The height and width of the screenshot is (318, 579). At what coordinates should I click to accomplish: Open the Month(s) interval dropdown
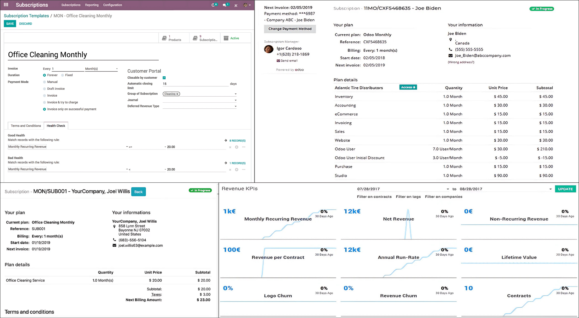[101, 69]
